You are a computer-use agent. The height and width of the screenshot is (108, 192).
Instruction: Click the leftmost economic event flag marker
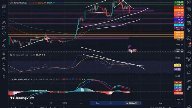(x=130, y=50)
